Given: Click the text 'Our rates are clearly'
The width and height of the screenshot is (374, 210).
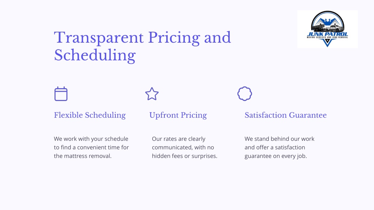Looking at the screenshot, I should [x=179, y=139].
